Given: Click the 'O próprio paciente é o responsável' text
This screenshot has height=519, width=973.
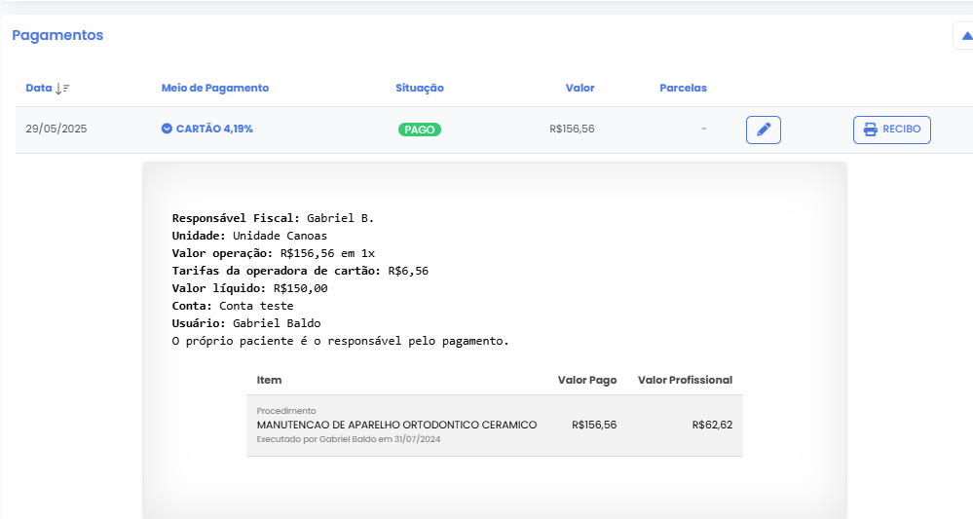Looking at the screenshot, I should click(x=340, y=341).
